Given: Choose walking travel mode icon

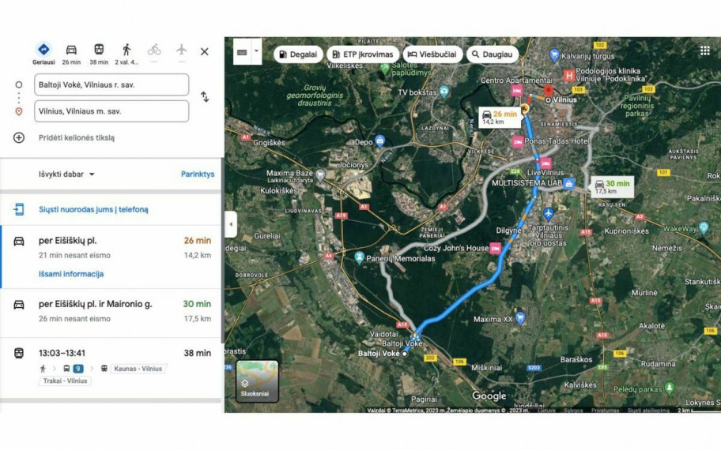Looking at the screenshot, I should click(126, 50).
